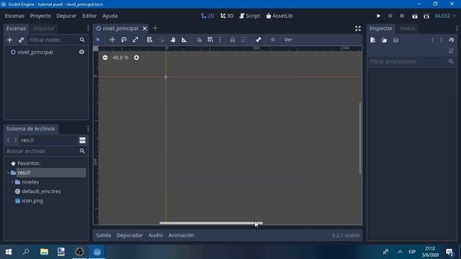Viewport: 461px width, 259px height.
Task: Open the Escenas dock tab
Action: [16, 29]
